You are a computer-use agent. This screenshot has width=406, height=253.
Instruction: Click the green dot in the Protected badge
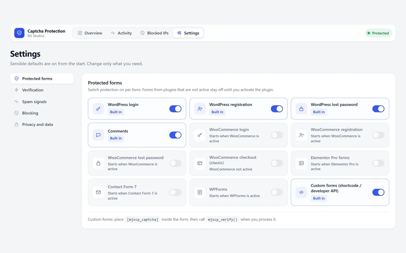pyautogui.click(x=369, y=33)
